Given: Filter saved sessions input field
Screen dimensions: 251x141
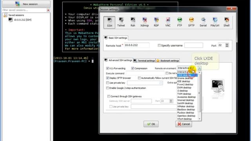Looking at the screenshot, I should point(24,10).
